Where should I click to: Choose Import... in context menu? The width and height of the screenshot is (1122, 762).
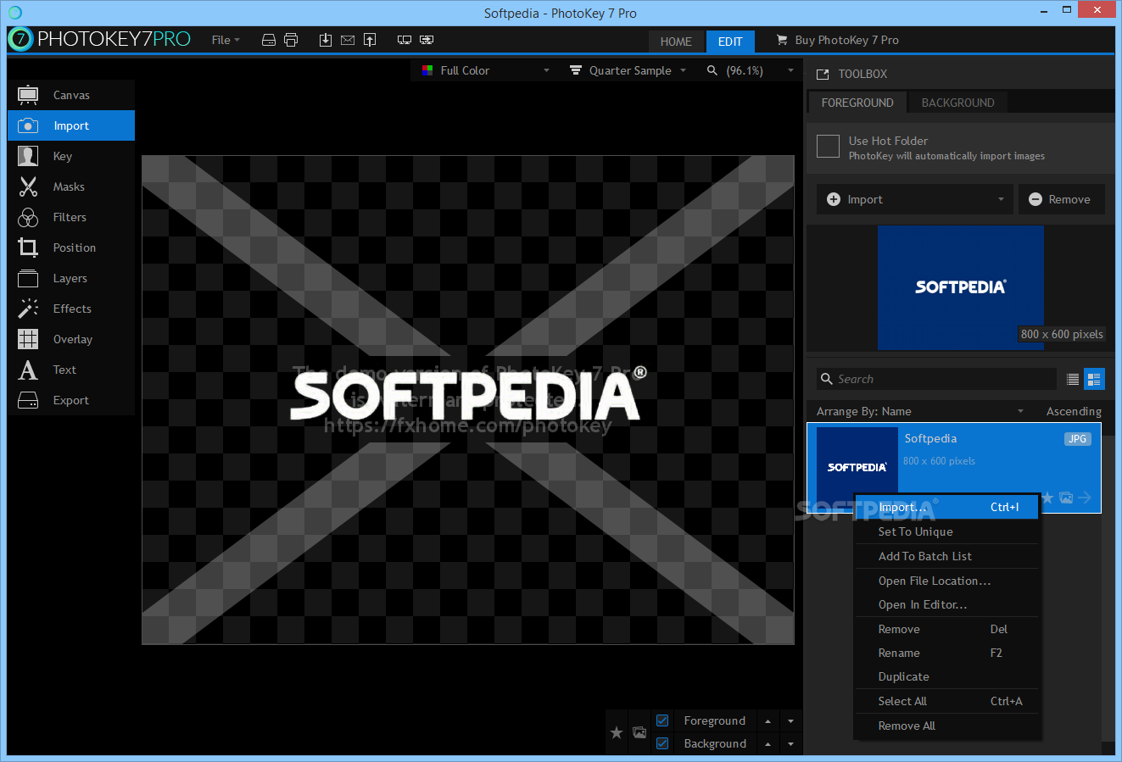pyautogui.click(x=946, y=507)
